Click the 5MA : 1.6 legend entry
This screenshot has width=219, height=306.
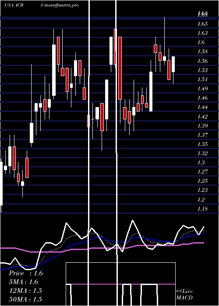click(24, 282)
